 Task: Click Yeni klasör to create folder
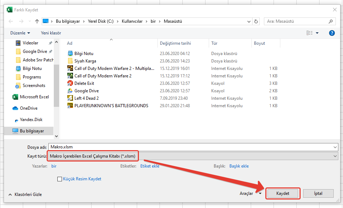[51, 33]
